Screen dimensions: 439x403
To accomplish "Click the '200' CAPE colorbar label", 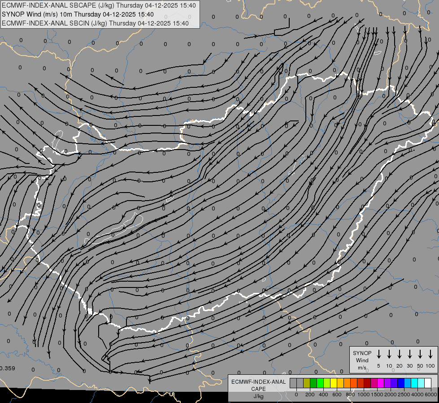I will click(310, 394).
